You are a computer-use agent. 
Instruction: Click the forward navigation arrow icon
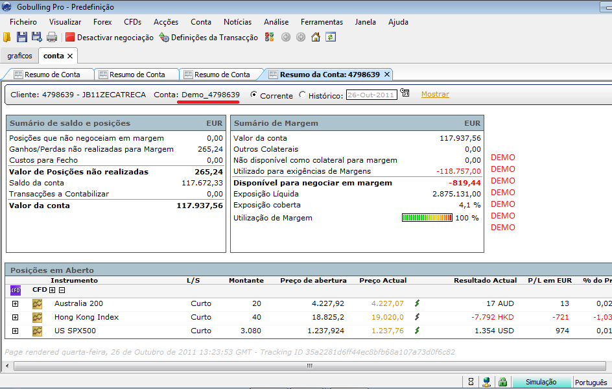[x=301, y=37]
